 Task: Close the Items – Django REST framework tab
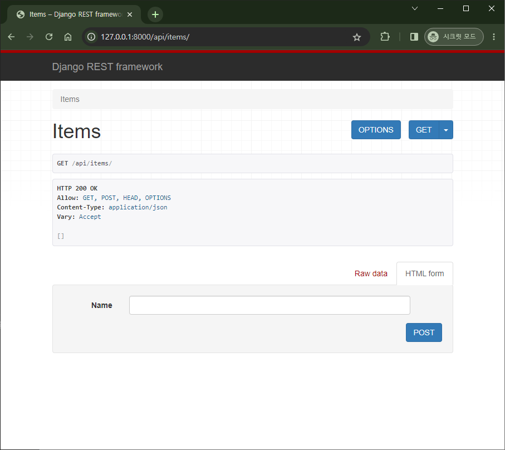(x=130, y=14)
